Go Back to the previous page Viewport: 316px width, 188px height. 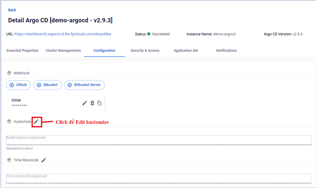pos(12,10)
